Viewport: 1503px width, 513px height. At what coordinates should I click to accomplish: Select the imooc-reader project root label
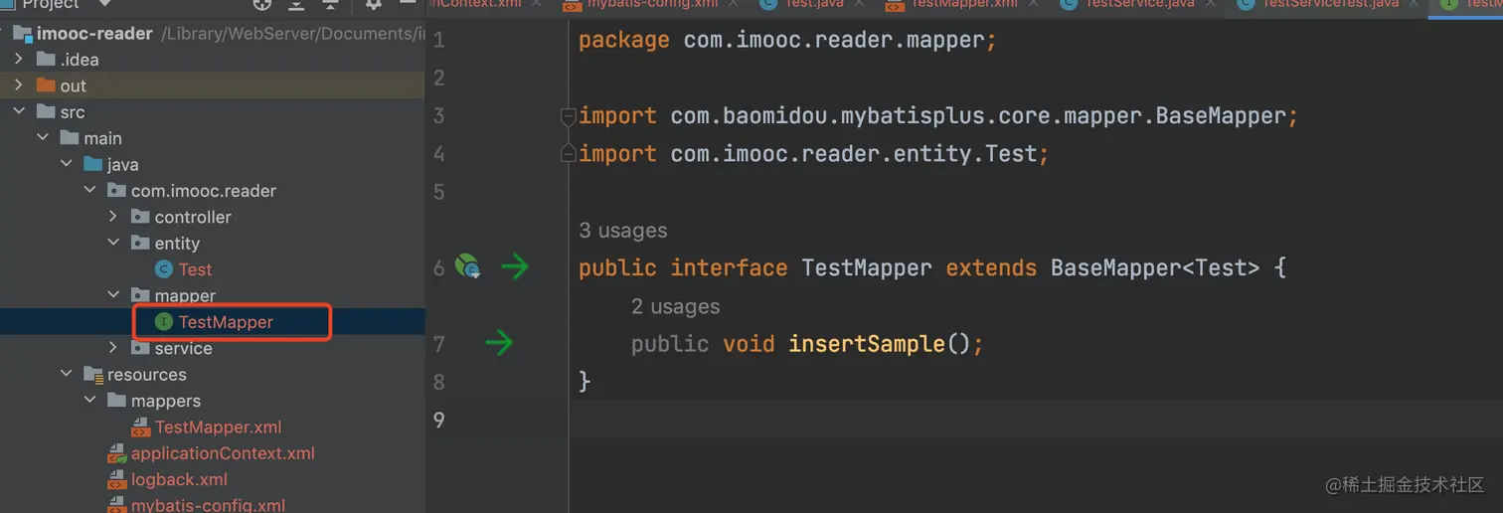[x=94, y=33]
